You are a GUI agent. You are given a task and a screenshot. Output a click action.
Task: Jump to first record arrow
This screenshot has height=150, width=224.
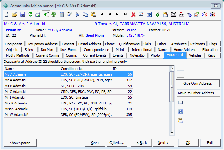point(101,14)
